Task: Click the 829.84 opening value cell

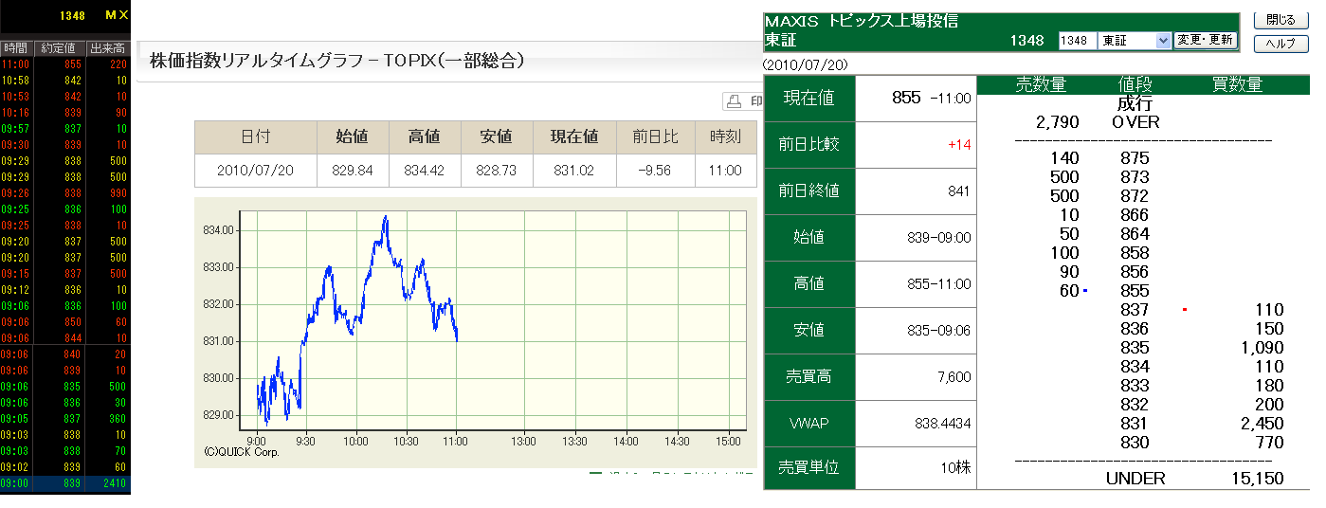Action: (x=353, y=171)
